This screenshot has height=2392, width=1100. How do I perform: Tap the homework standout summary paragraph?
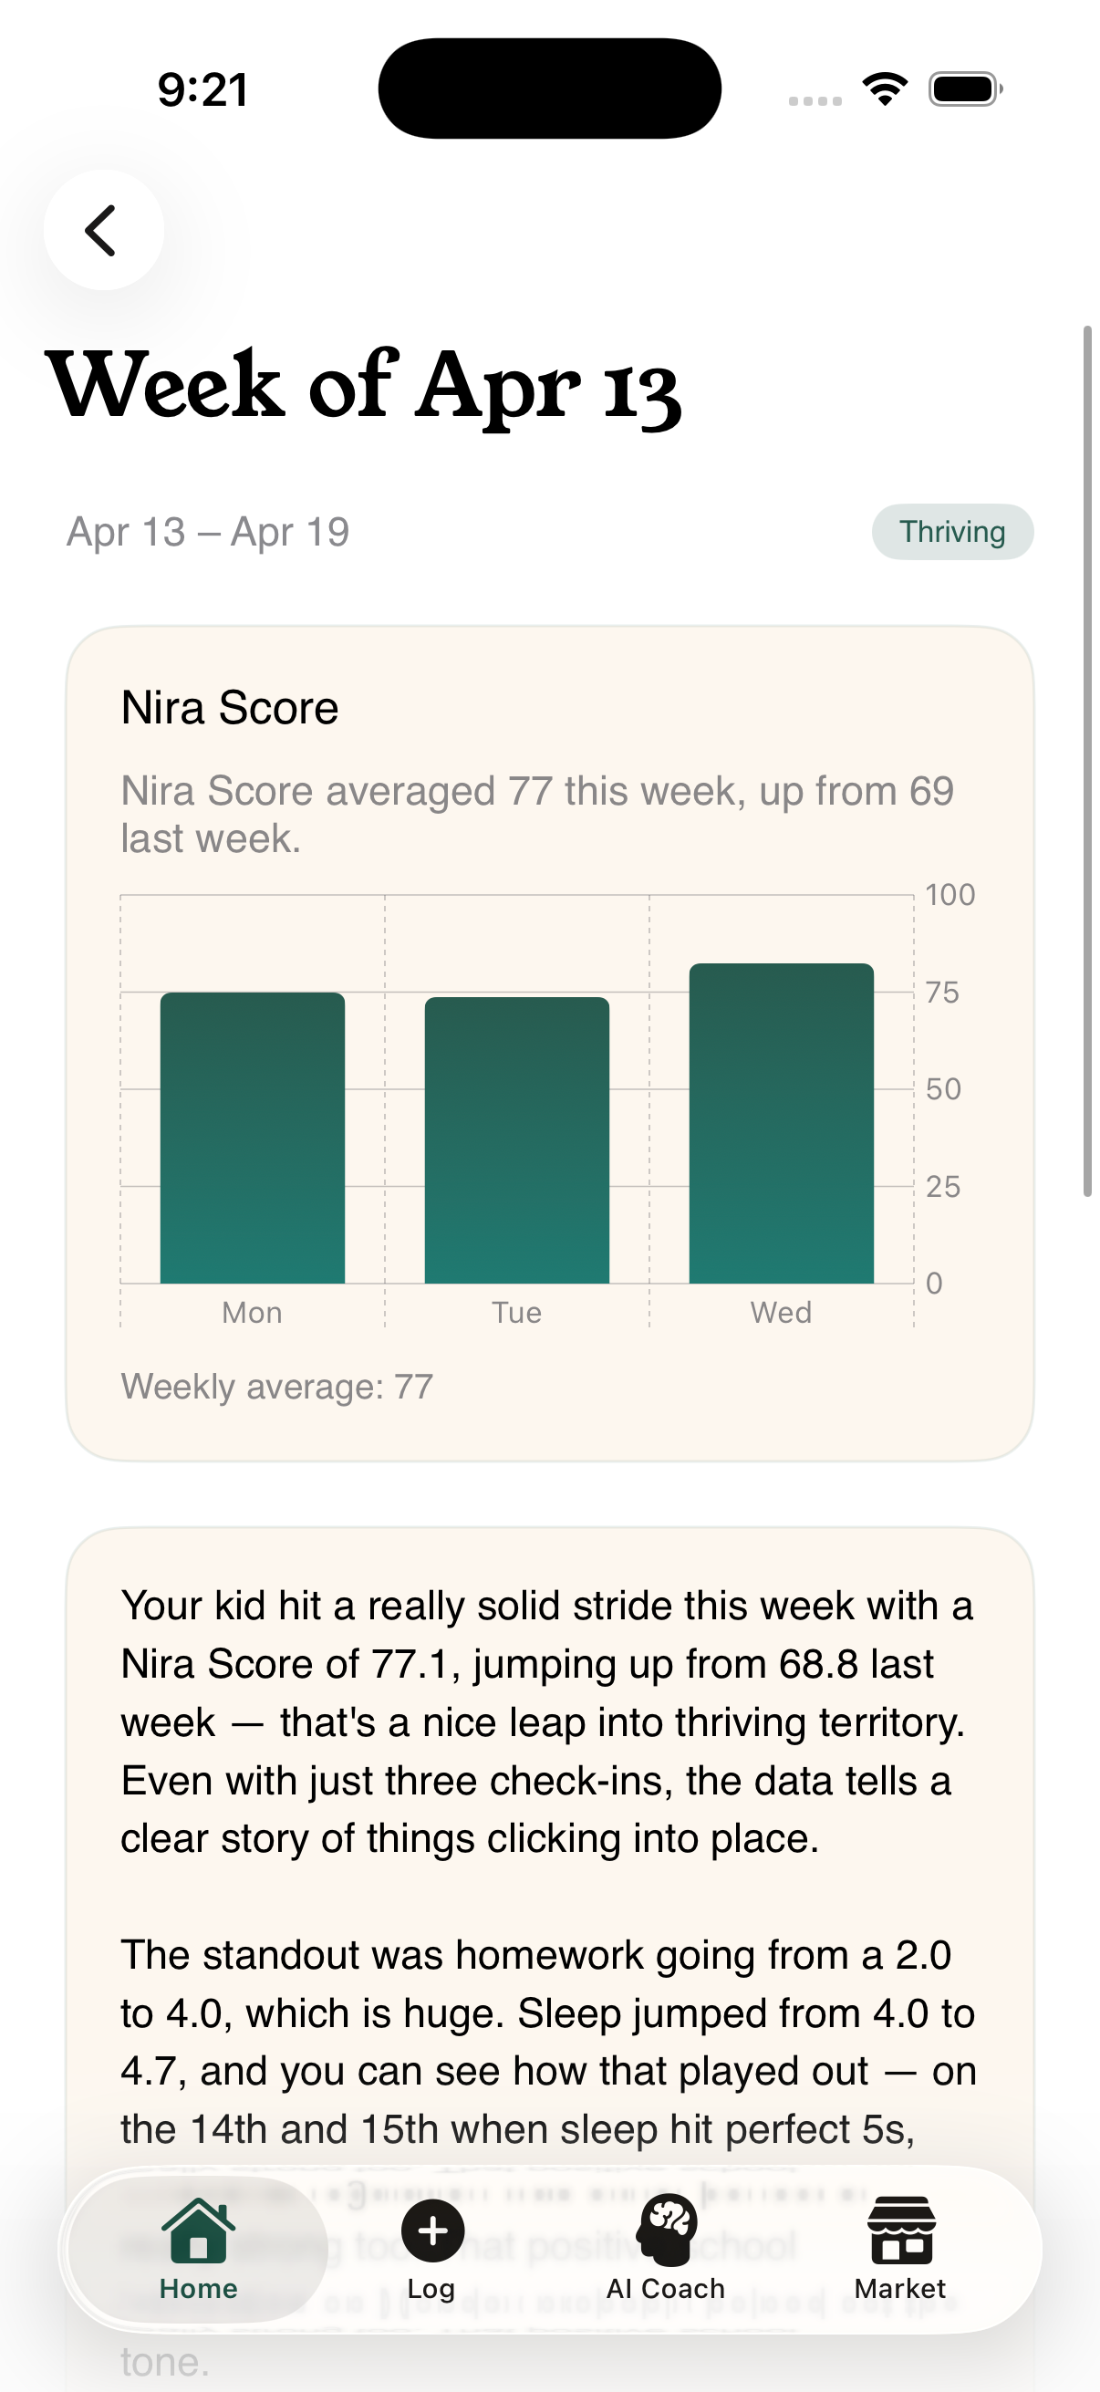pos(547,2041)
